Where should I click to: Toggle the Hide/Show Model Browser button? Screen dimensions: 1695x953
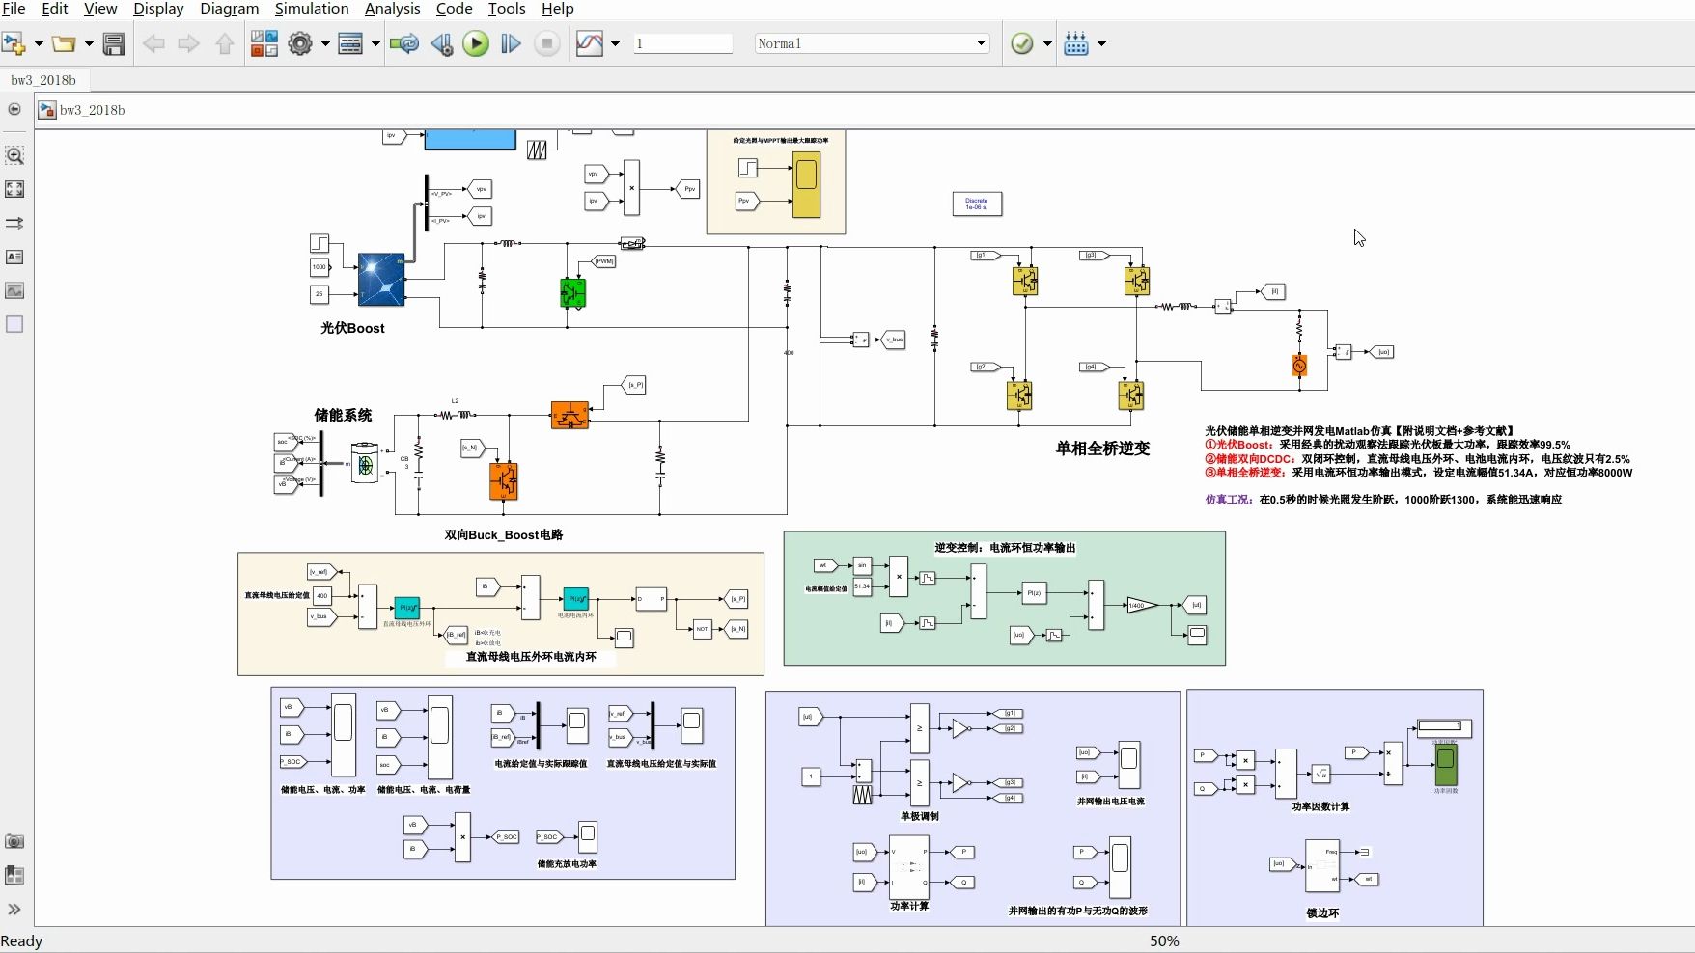point(14,910)
